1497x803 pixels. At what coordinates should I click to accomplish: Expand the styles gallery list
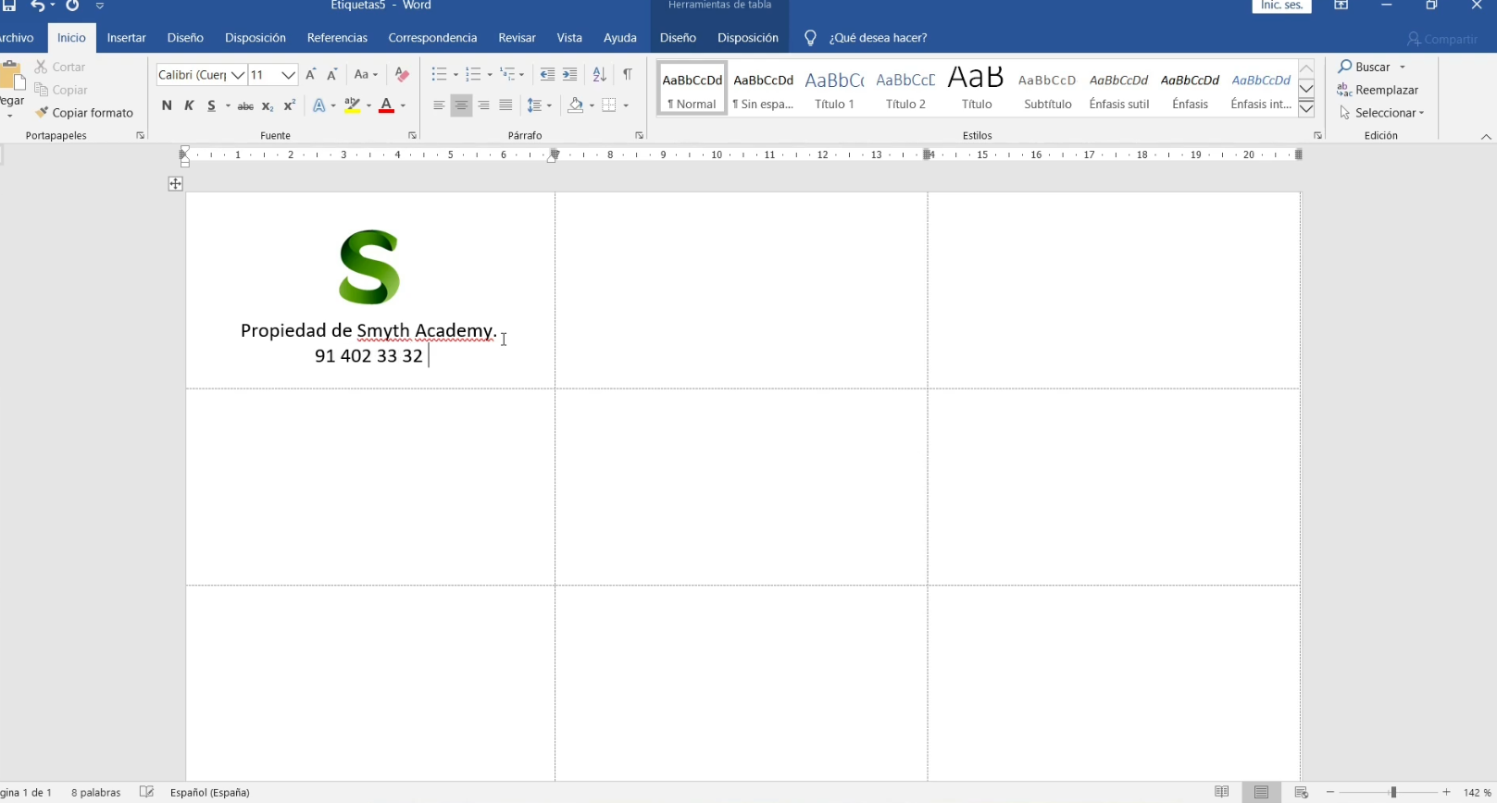[1306, 109]
